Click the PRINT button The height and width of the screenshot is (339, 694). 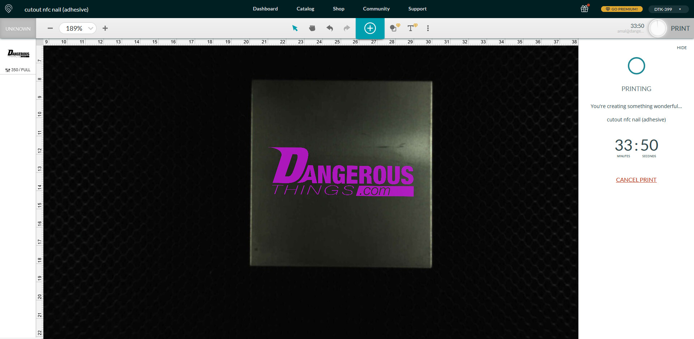pos(680,28)
